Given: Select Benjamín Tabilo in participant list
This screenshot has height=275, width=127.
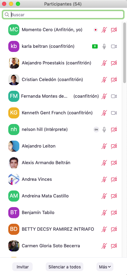Looking at the screenshot, I should pos(63,213).
